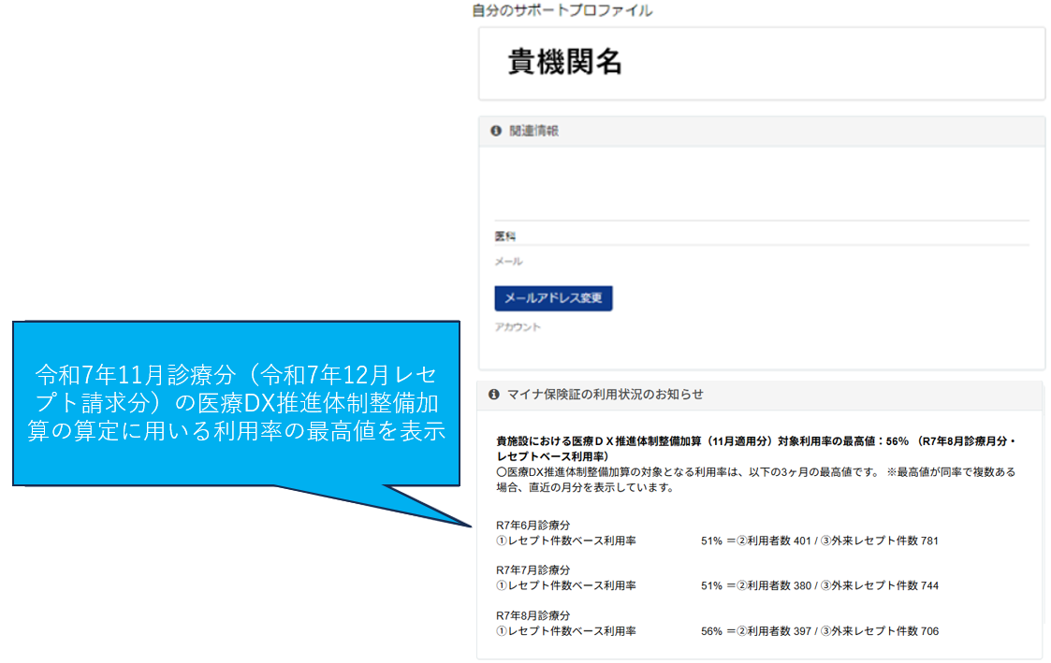
Task: Click the 医科 label
Action: click(x=505, y=238)
